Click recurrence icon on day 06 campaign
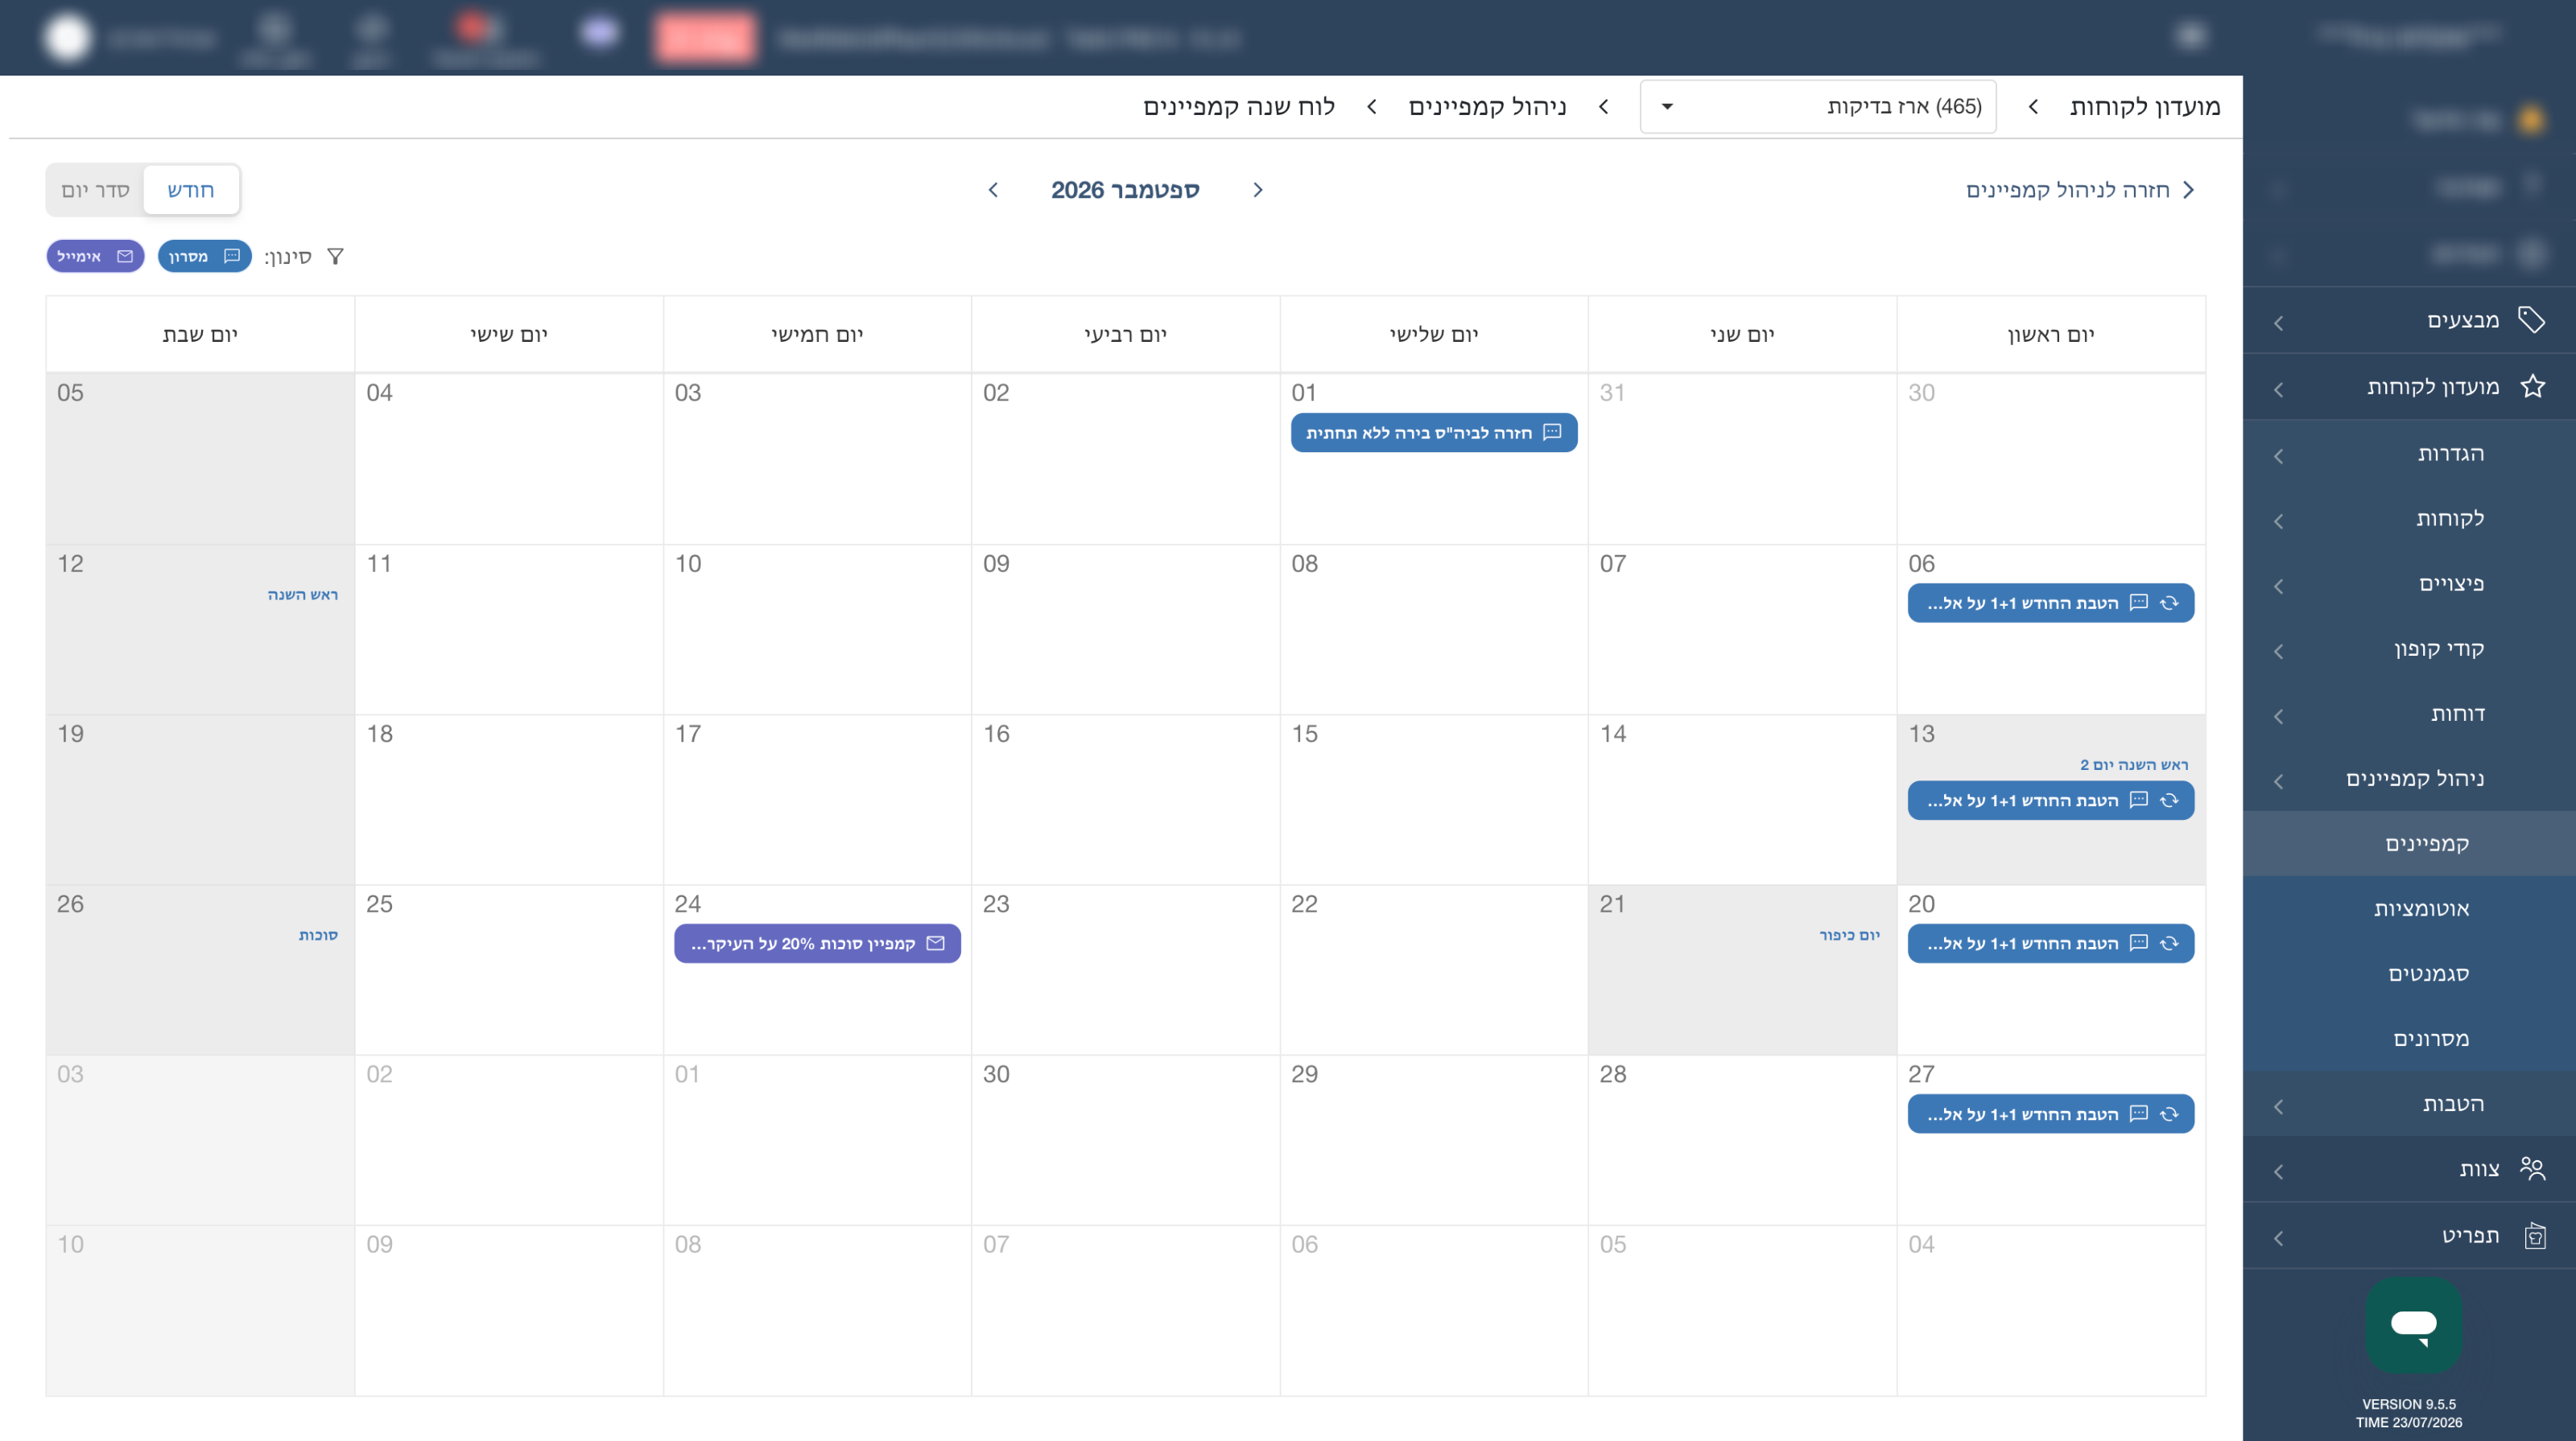 2169,603
